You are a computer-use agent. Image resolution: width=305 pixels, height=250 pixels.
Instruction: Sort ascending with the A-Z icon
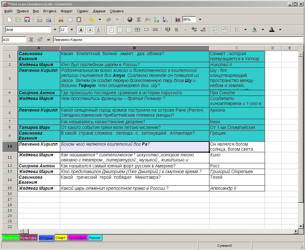click(x=156, y=20)
